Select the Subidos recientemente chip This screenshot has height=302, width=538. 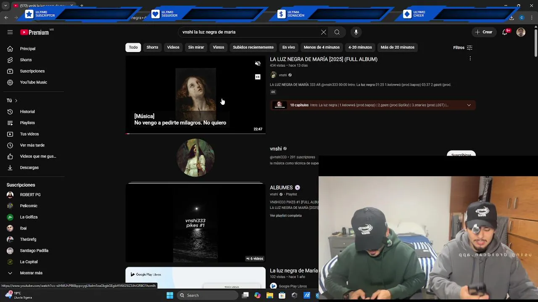point(253,47)
